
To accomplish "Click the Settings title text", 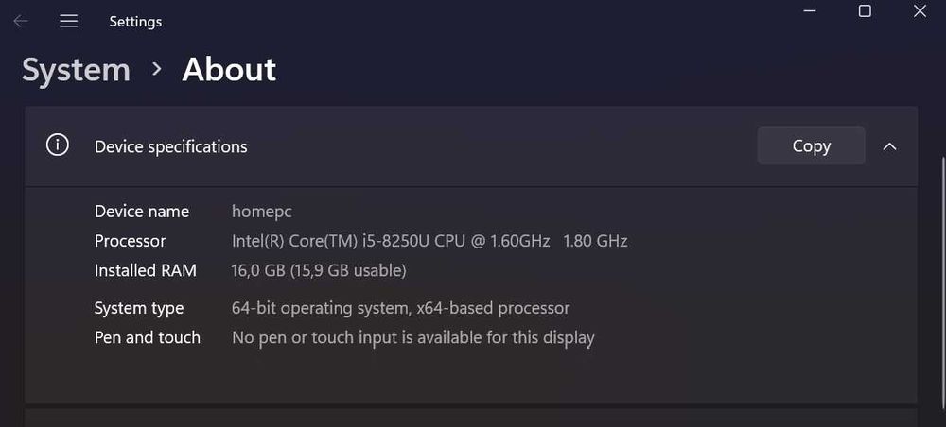I will pyautogui.click(x=135, y=21).
